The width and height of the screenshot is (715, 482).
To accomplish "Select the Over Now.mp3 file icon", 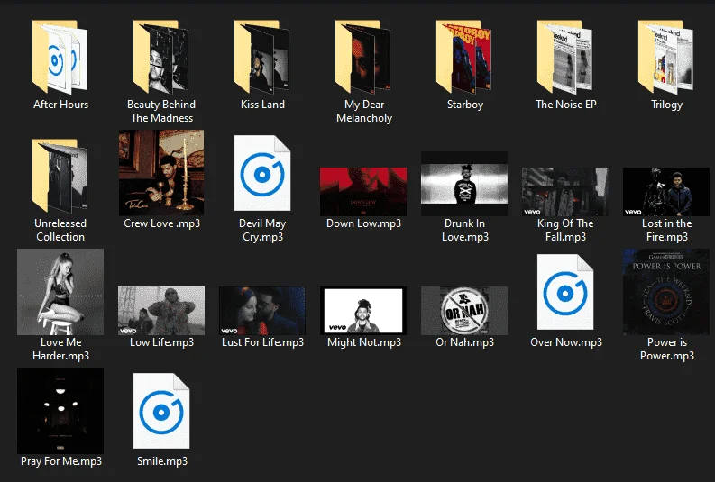I will click(565, 292).
